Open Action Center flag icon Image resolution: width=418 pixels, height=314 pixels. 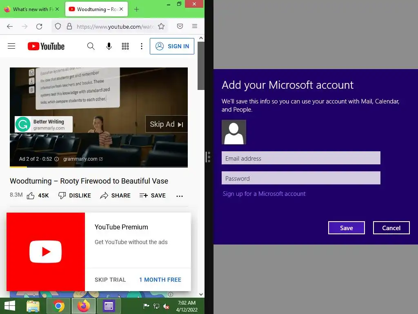[x=146, y=306]
